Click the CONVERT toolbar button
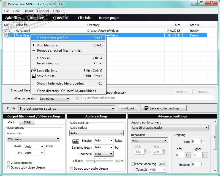The width and height of the screenshot is (220, 176). tap(61, 18)
